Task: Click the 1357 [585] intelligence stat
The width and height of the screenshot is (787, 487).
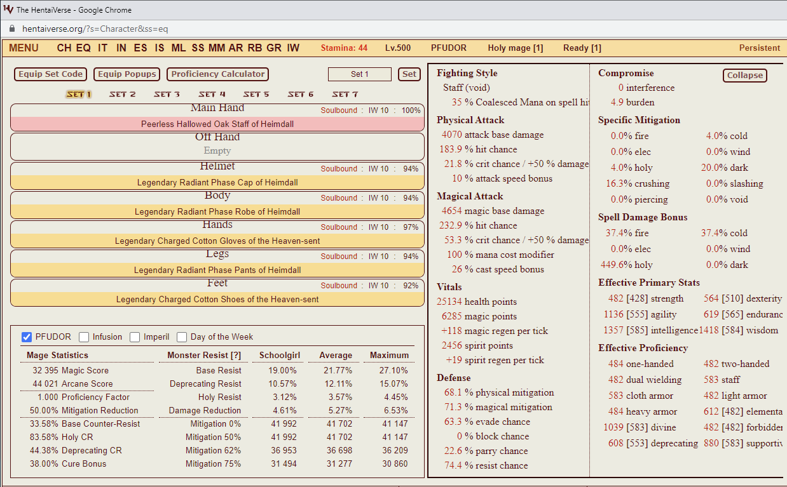Action: click(651, 330)
